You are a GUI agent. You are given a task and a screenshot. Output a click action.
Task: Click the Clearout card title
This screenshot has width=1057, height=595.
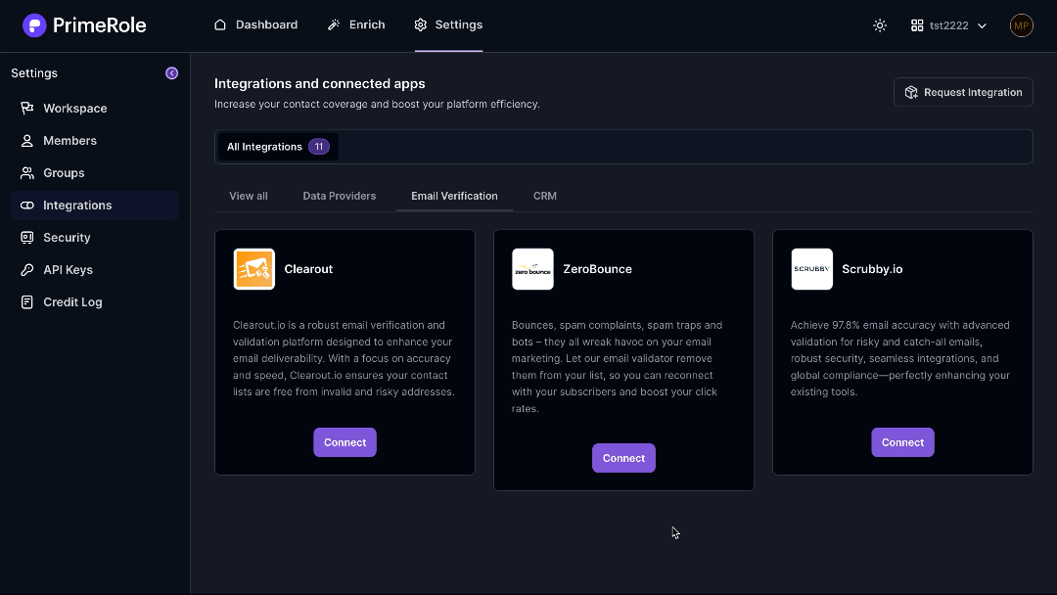pyautogui.click(x=308, y=269)
